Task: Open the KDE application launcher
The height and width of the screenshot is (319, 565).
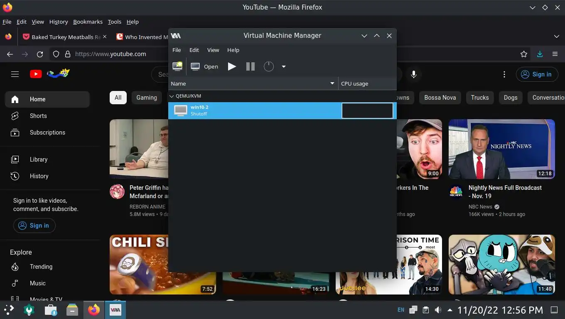Action: (9, 309)
